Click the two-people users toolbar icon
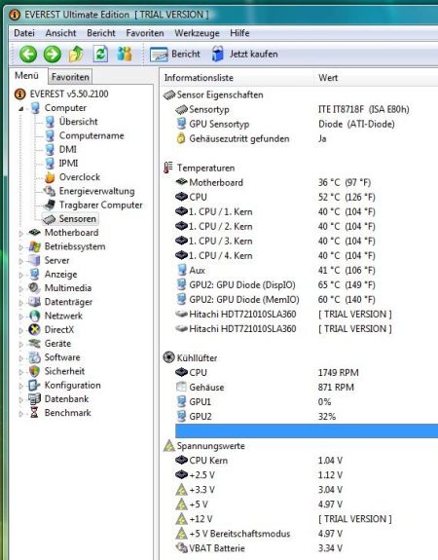438x560 pixels. (x=125, y=55)
